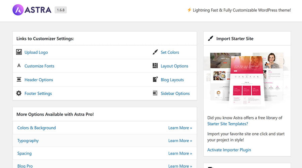This screenshot has width=302, height=168.
Task: Click Learn More for Colors & Background
Action: pos(180,128)
